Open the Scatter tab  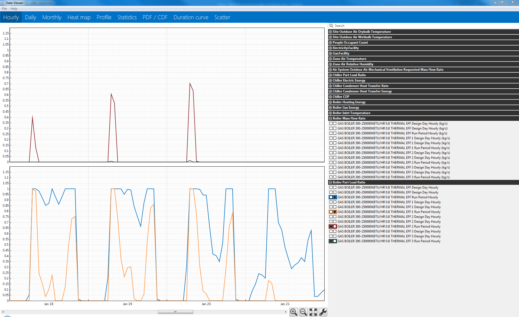[222, 17]
